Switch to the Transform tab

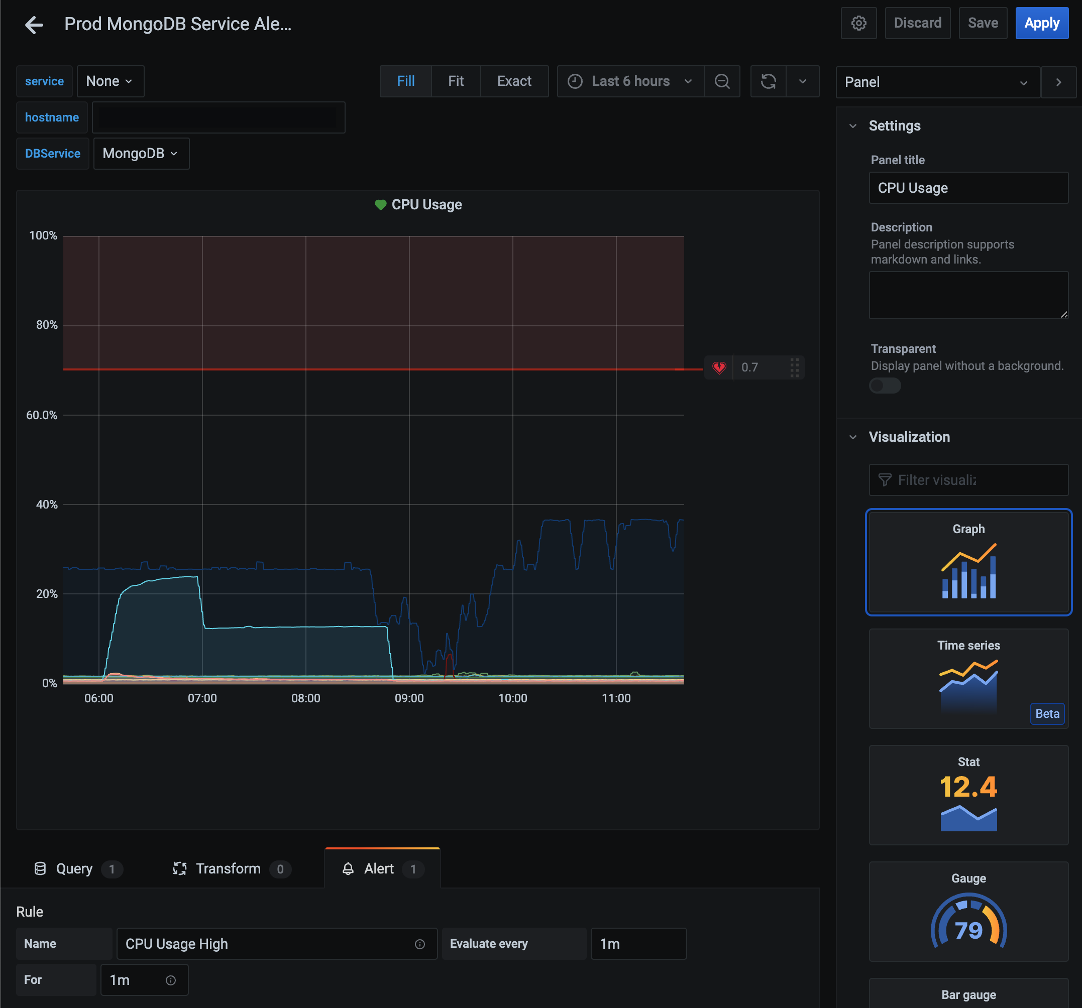(228, 869)
